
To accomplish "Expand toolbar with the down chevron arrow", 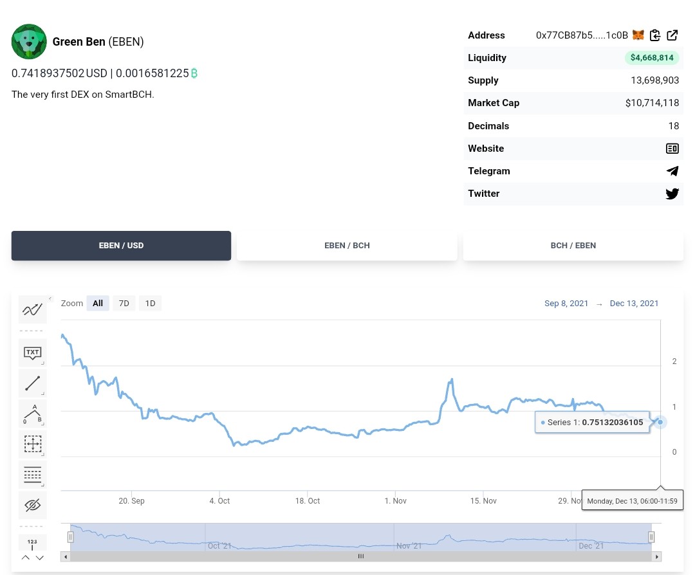I will pyautogui.click(x=40, y=558).
